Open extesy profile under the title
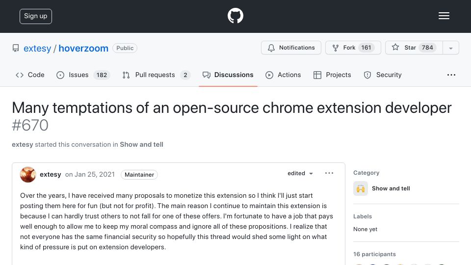 coord(23,144)
